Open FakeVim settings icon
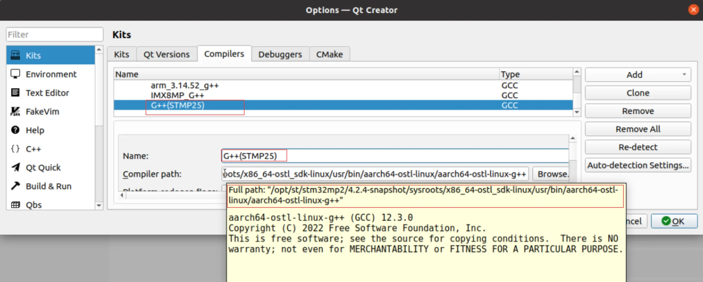Image resolution: width=703 pixels, height=282 pixels. pyautogui.click(x=15, y=111)
